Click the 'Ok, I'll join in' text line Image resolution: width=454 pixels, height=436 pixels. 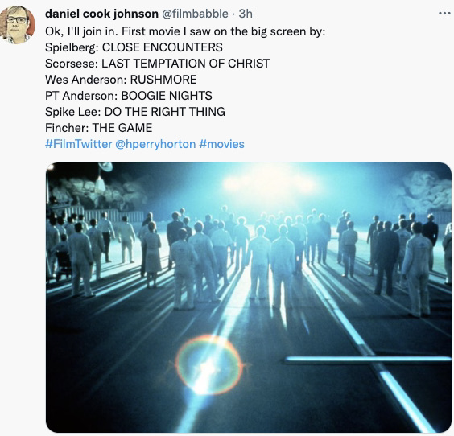click(185, 31)
